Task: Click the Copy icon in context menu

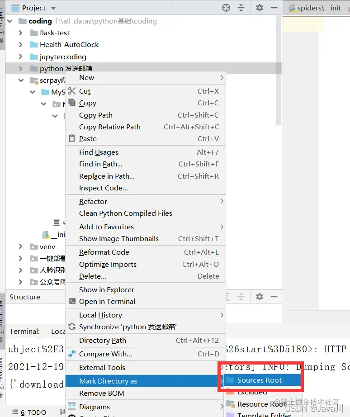Action: (x=72, y=102)
